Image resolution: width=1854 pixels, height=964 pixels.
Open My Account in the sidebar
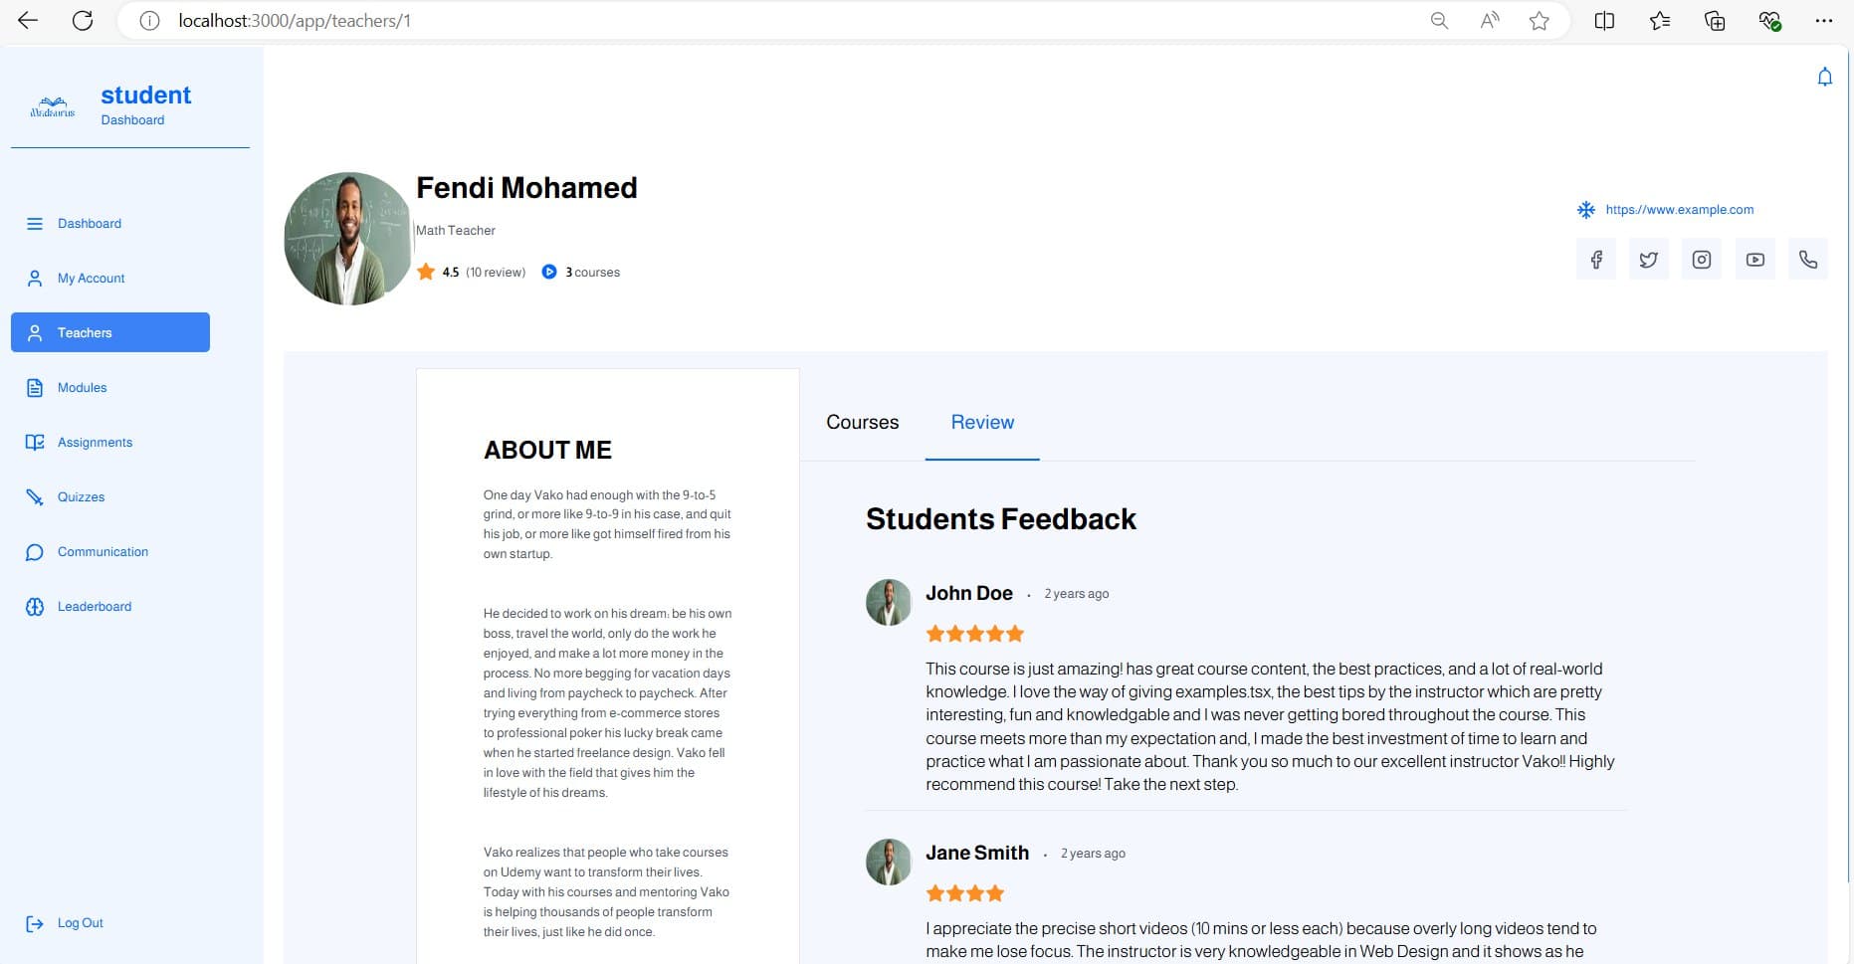(x=91, y=279)
